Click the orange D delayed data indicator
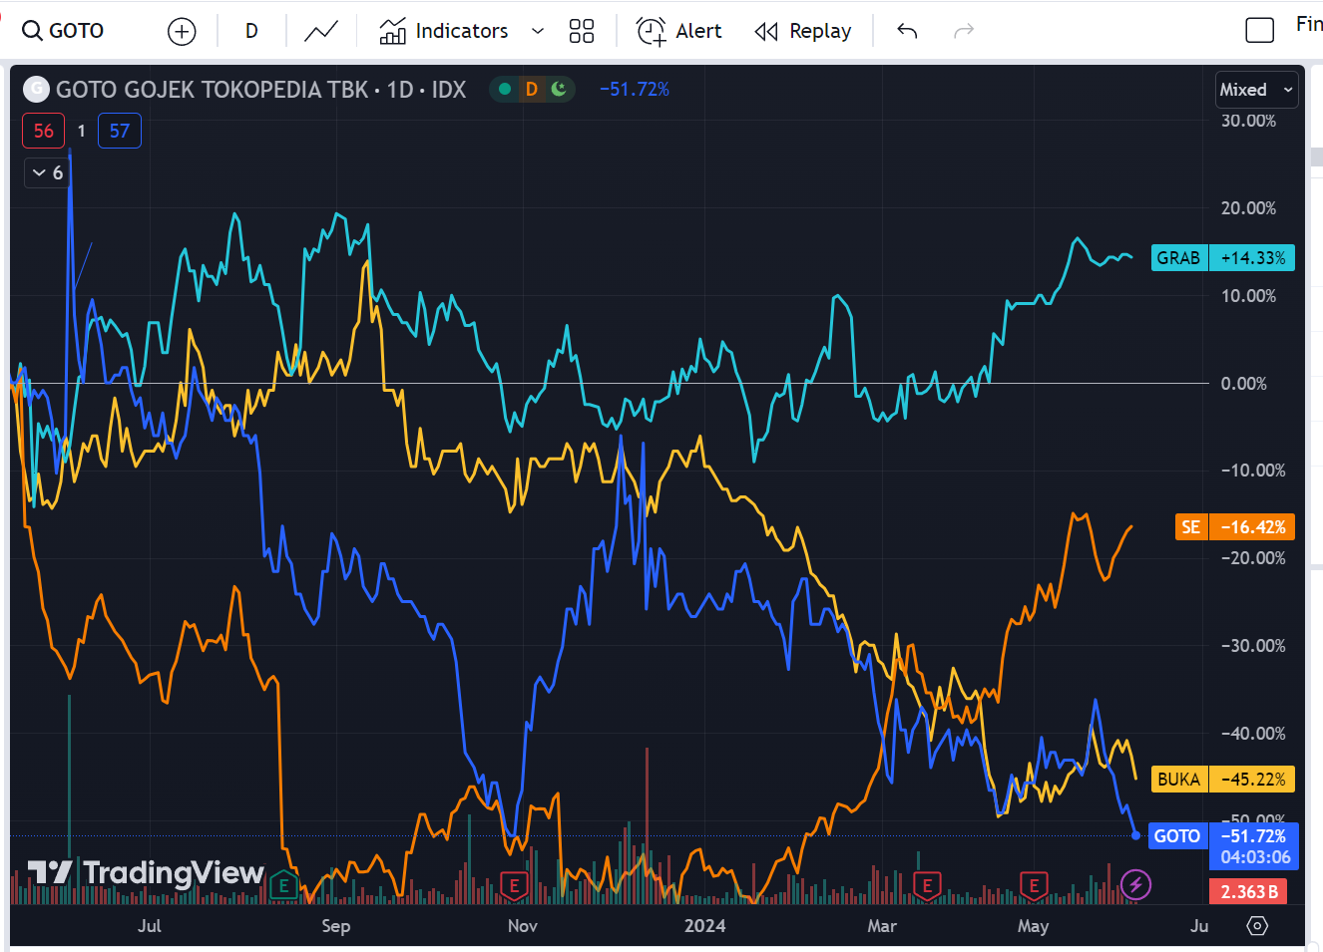Viewport: 1323px width, 952px height. point(532,89)
